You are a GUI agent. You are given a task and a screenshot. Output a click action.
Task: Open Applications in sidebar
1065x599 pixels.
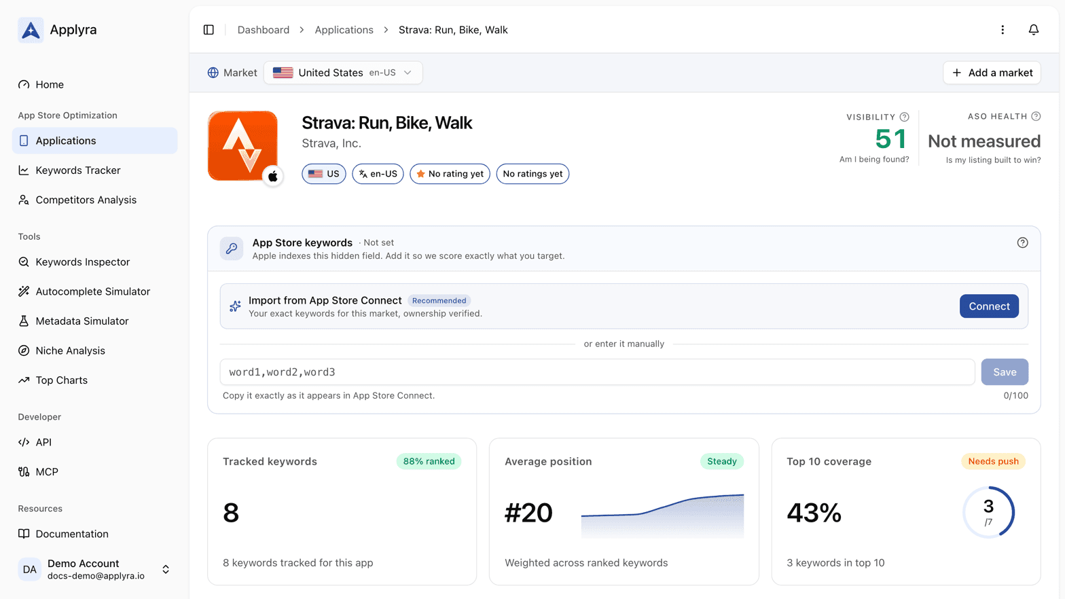tap(94, 141)
